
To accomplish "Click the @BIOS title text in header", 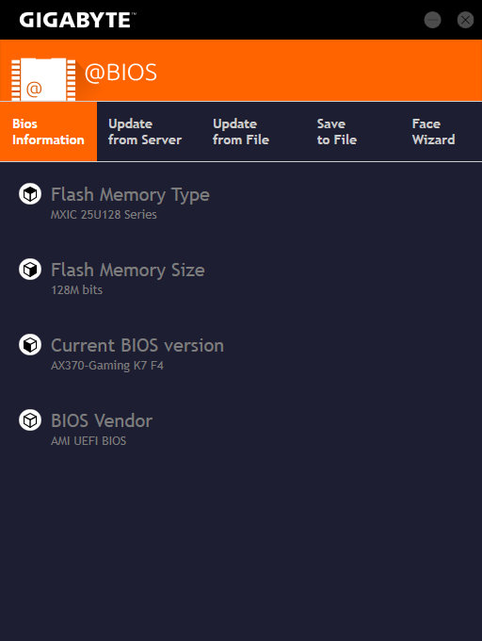I will [x=120, y=73].
